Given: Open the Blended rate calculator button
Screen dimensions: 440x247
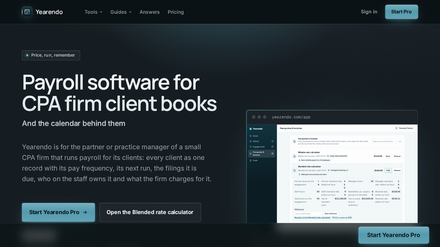Looking at the screenshot, I should pyautogui.click(x=150, y=212).
